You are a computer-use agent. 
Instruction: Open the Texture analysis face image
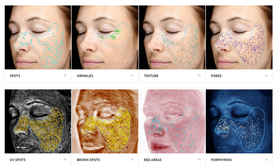172,37
